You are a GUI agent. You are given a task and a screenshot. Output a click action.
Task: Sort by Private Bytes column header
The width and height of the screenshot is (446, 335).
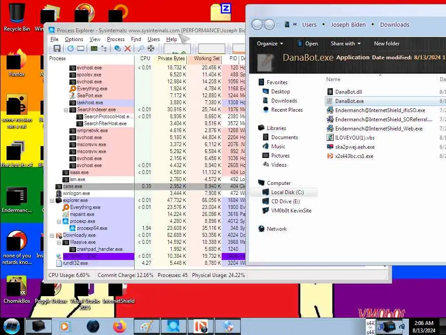(171, 58)
